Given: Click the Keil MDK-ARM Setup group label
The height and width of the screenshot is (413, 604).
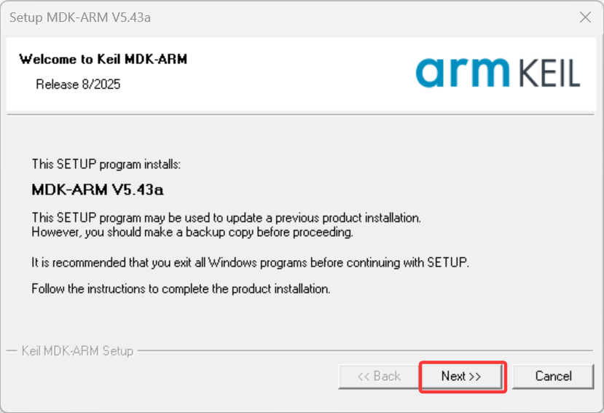Looking at the screenshot, I should [77, 351].
